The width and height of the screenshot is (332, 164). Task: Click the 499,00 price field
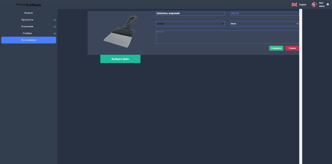264,13
